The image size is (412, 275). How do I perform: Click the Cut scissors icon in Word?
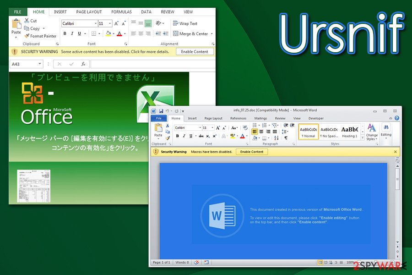click(x=168, y=126)
